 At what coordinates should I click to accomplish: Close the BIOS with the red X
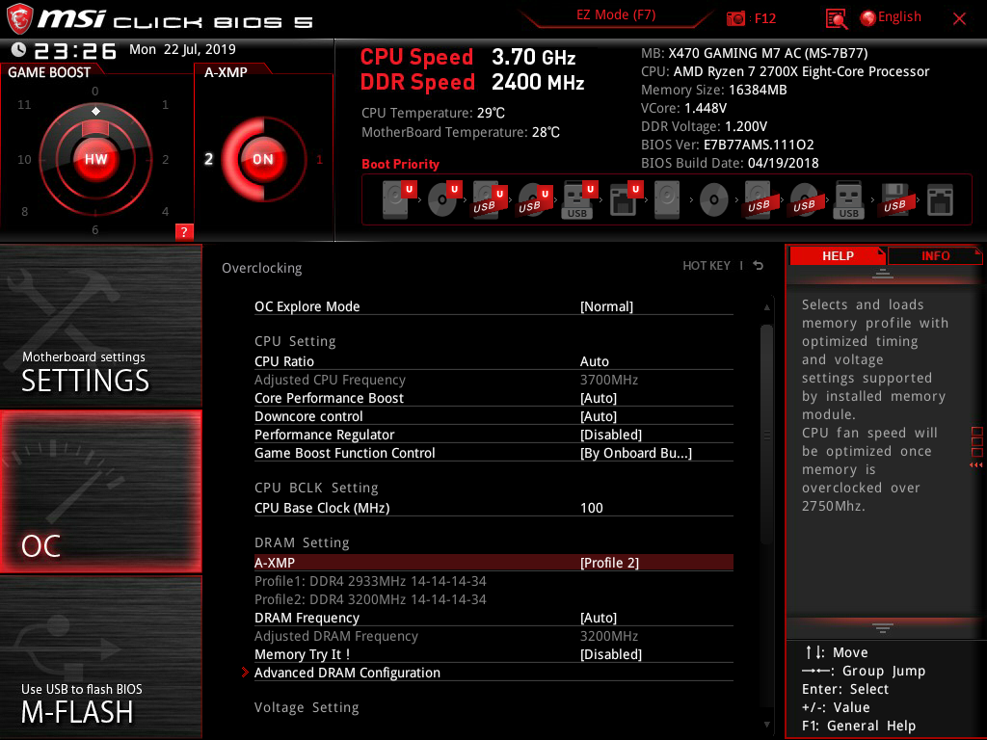coord(959,18)
